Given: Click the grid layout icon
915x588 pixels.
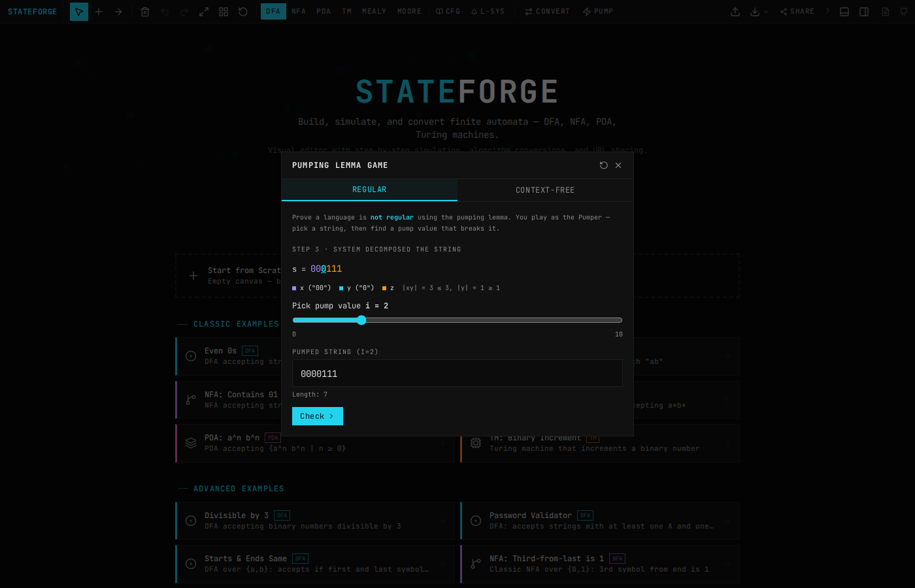Looking at the screenshot, I should click(x=224, y=12).
